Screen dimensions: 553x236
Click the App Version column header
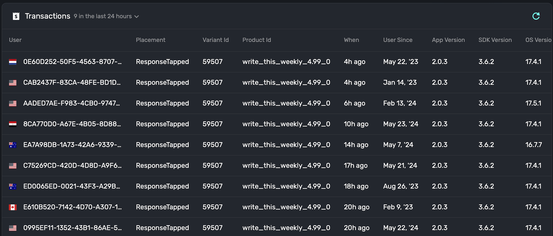448,40
